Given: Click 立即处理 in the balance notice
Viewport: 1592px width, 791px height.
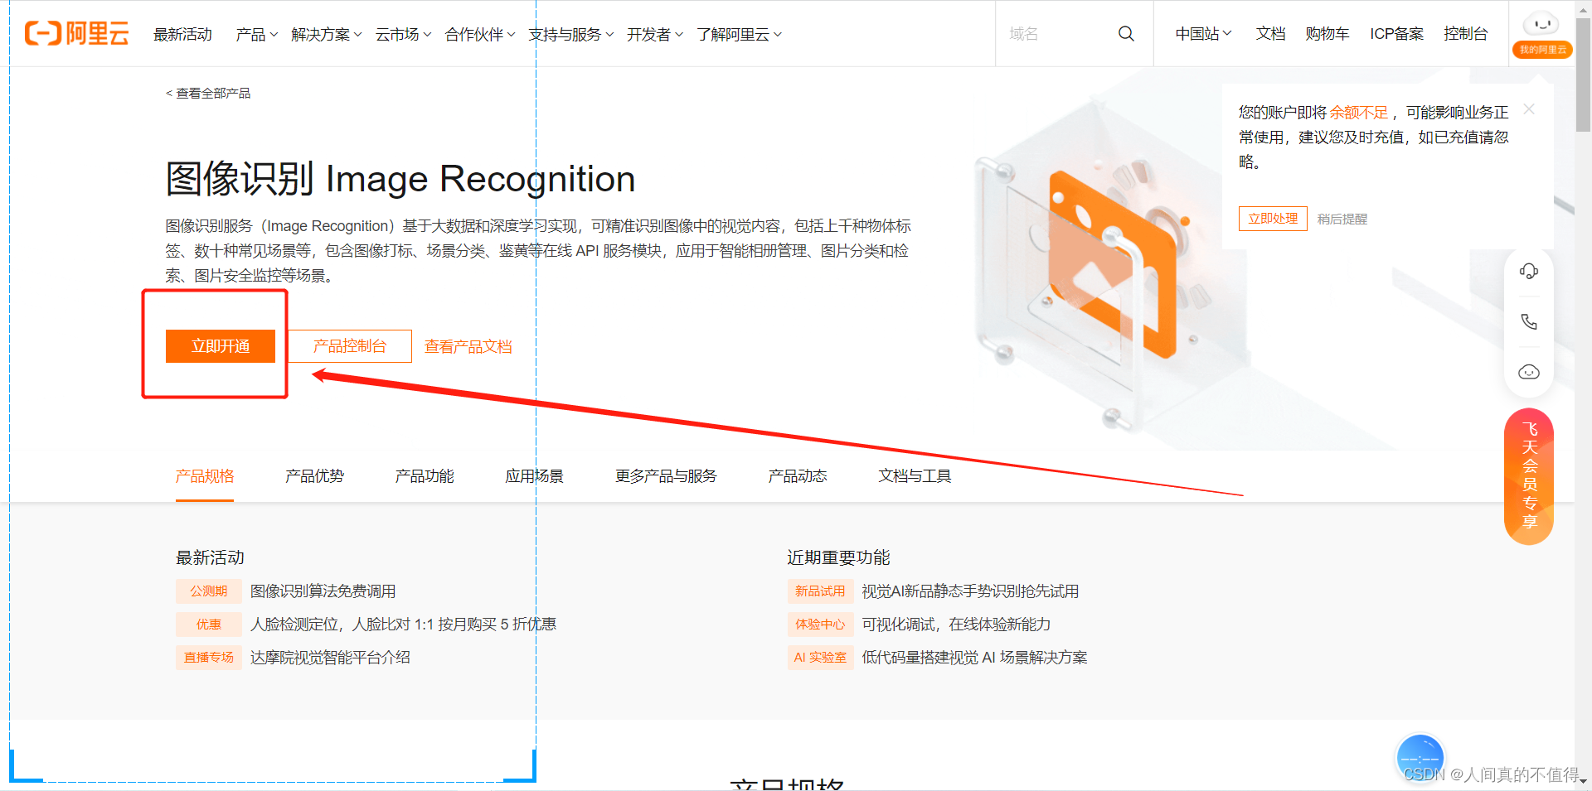Looking at the screenshot, I should pyautogui.click(x=1273, y=219).
